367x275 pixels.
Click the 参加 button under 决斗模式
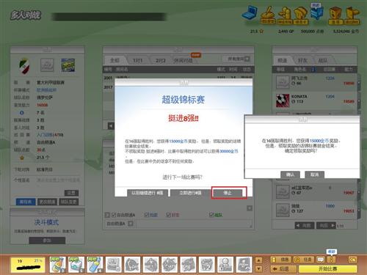tap(47, 241)
